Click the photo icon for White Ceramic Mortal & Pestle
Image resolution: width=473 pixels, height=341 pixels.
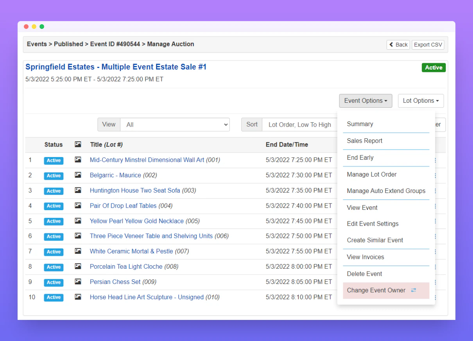click(78, 252)
